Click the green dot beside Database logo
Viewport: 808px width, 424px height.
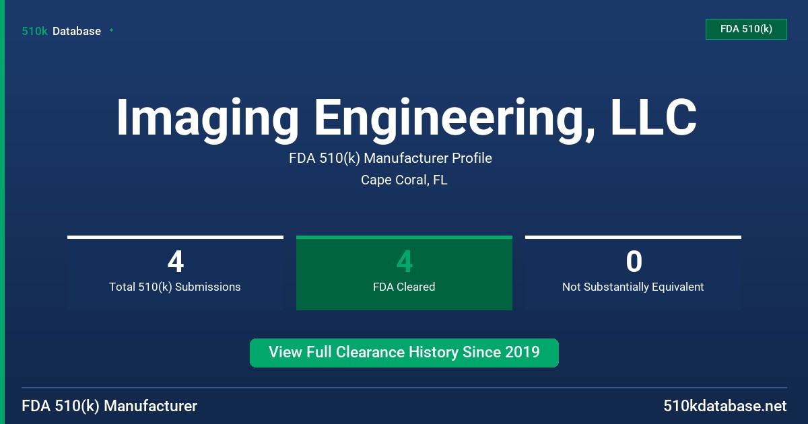[x=111, y=30]
